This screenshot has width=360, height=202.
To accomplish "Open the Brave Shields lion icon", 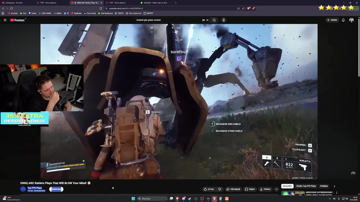I will [x=249, y=8].
